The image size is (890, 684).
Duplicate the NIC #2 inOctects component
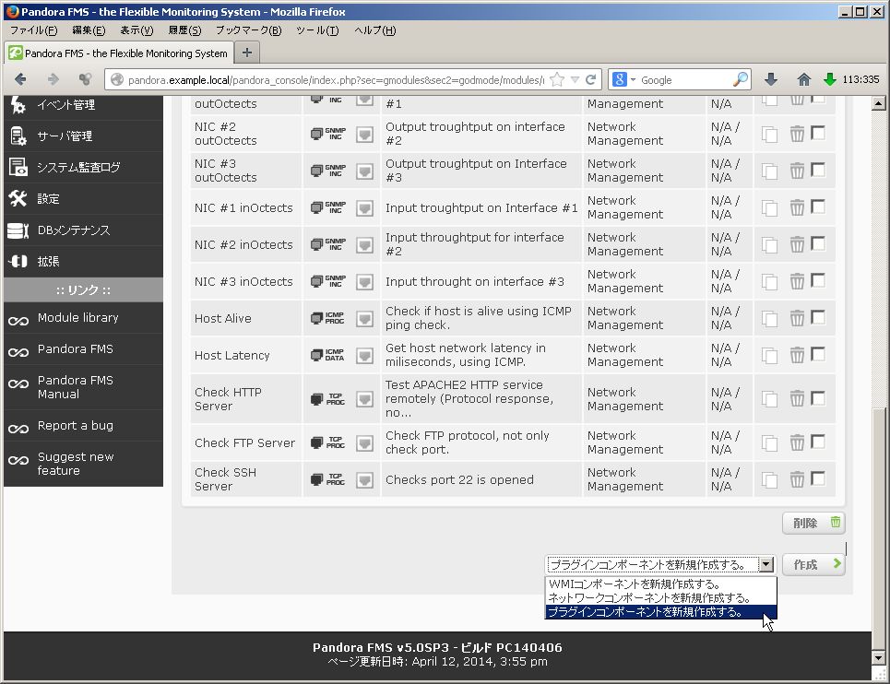tap(770, 245)
